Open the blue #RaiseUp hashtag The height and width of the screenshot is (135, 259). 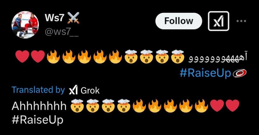click(x=205, y=73)
